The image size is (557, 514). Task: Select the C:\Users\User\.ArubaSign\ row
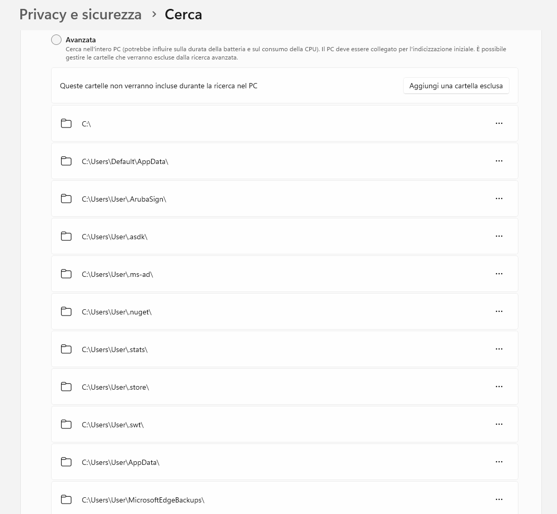pyautogui.click(x=261, y=199)
